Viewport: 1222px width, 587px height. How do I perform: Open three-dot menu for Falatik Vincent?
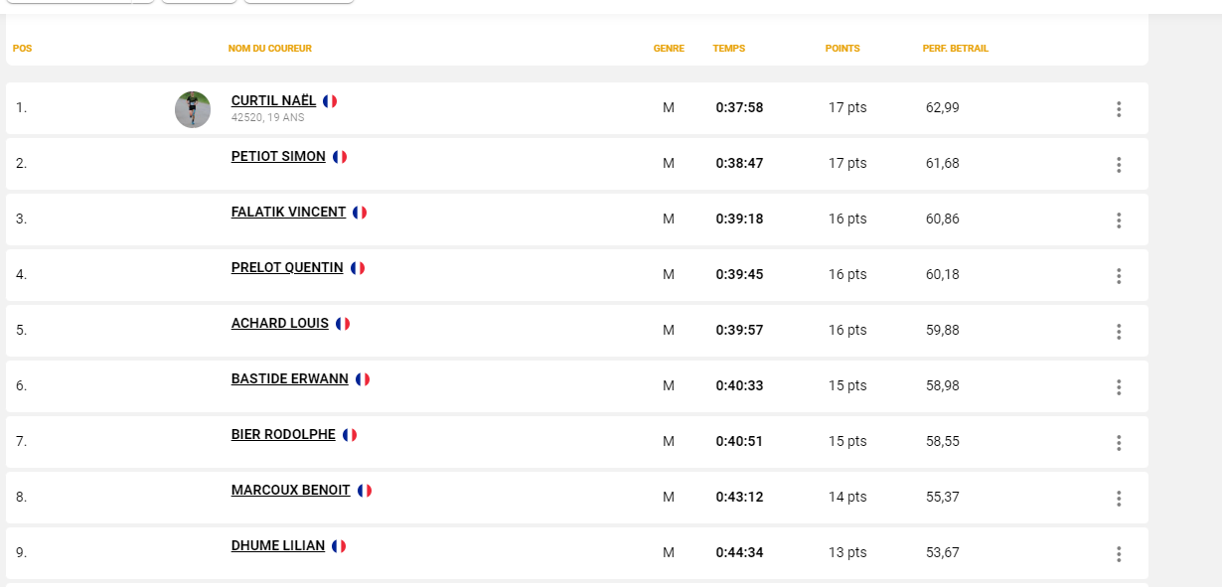pos(1119,220)
